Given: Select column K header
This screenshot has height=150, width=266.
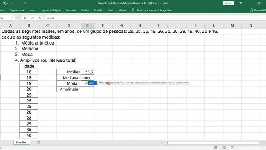Looking at the screenshot, I should (x=195, y=25).
